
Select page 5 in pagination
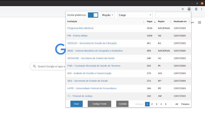click(166, 104)
